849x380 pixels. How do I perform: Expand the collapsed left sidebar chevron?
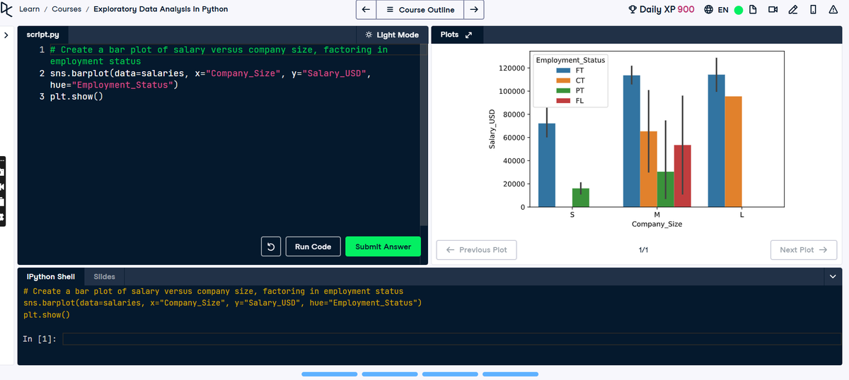[6, 35]
